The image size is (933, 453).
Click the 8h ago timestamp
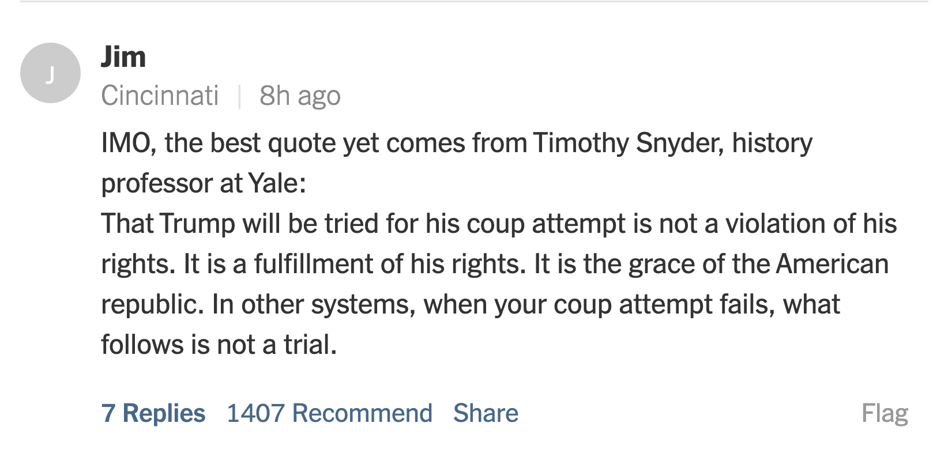coord(300,96)
